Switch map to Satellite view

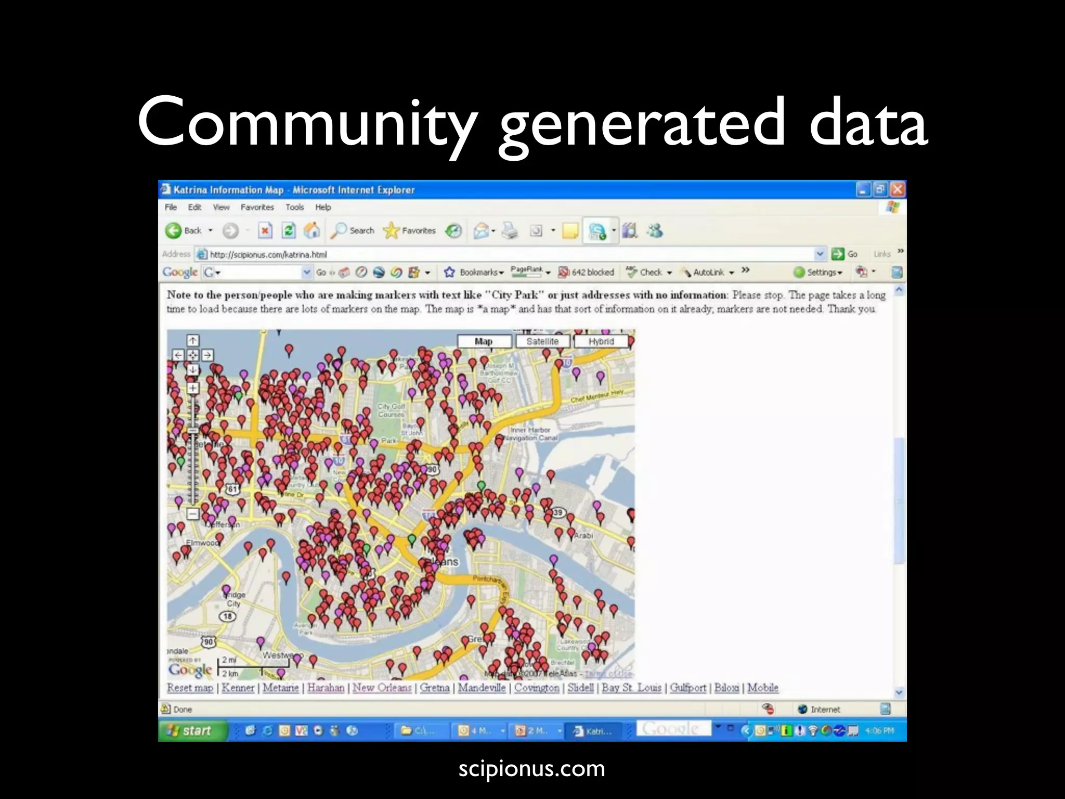tap(542, 341)
